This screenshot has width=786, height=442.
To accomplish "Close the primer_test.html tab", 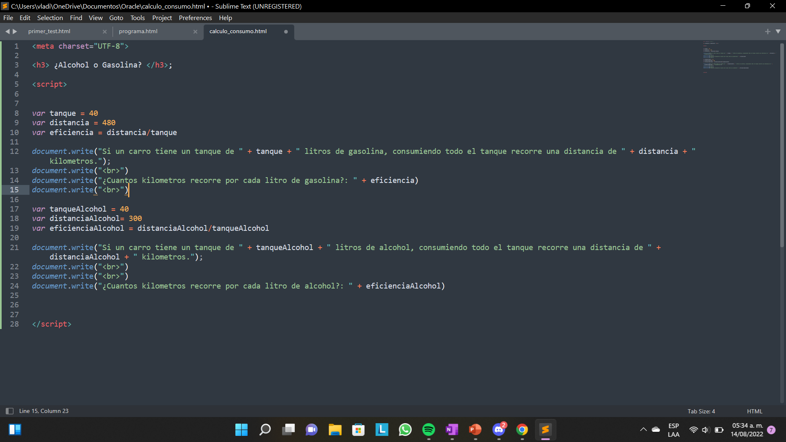I will point(105,32).
